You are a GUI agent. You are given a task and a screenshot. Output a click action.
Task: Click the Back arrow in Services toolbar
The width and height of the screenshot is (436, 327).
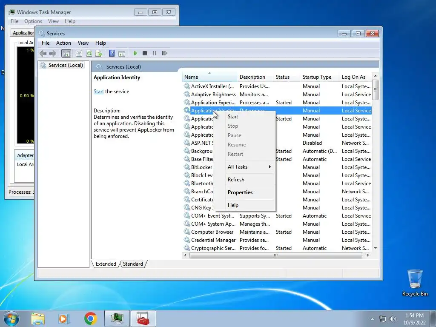[43, 53]
